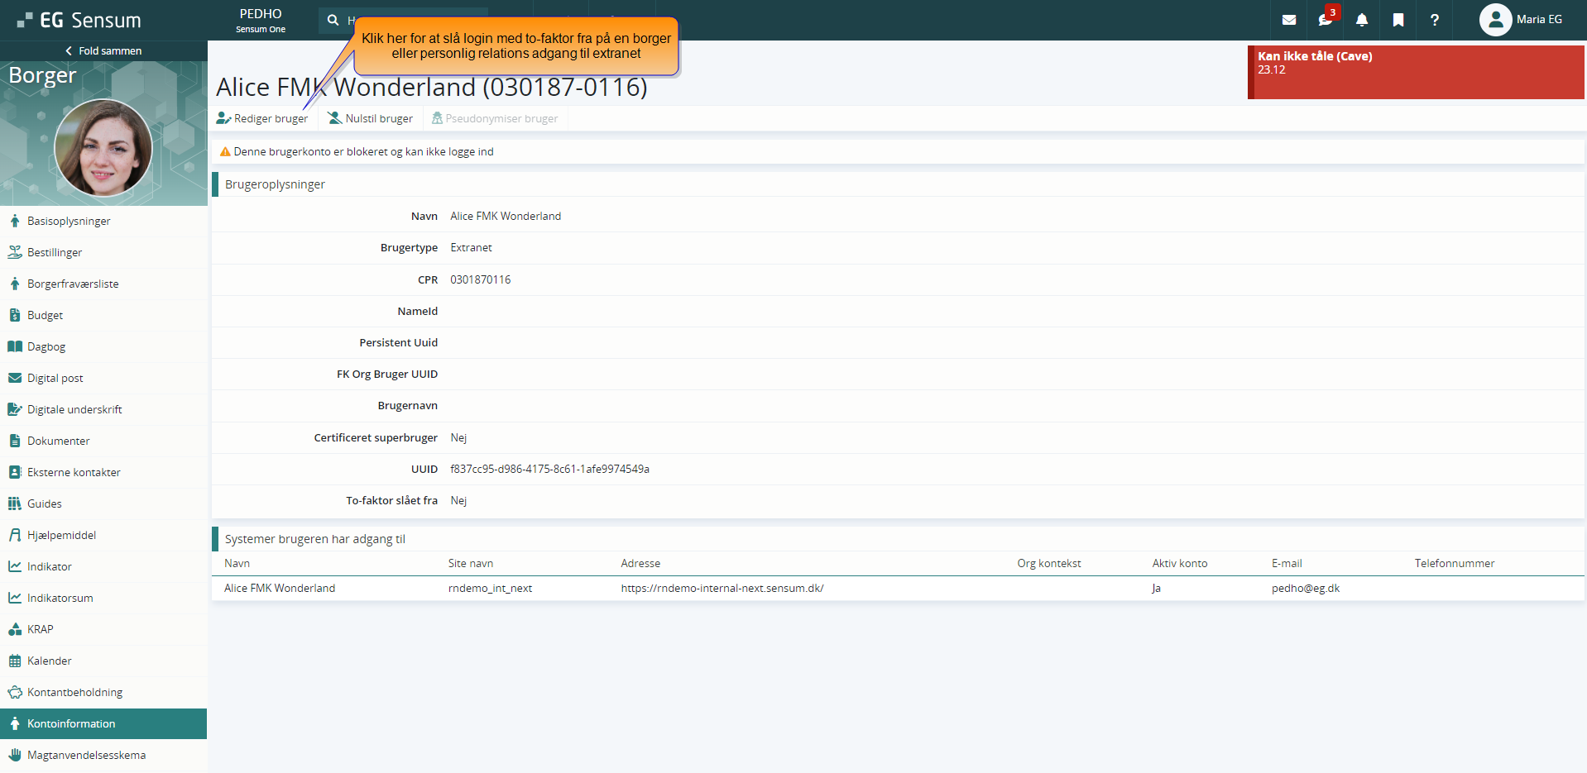Image resolution: width=1587 pixels, height=773 pixels.
Task: Click the Site navn column header
Action: point(471,563)
